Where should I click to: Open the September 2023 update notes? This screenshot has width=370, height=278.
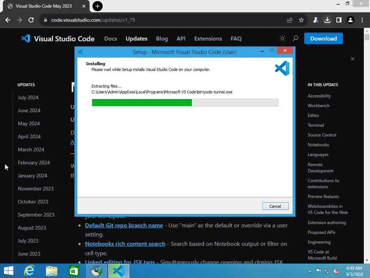36,215
